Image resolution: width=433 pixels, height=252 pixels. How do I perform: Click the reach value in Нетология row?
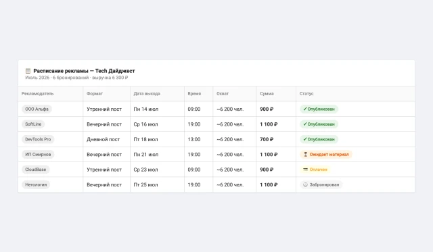pyautogui.click(x=230, y=184)
